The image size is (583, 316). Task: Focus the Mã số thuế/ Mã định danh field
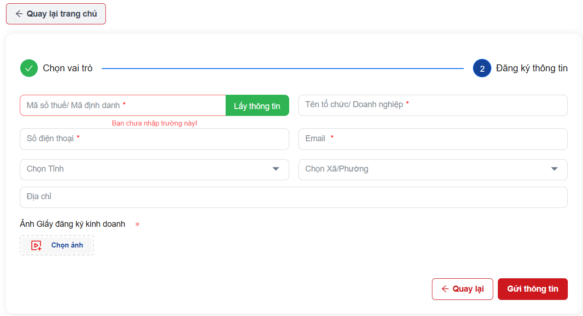[122, 105]
